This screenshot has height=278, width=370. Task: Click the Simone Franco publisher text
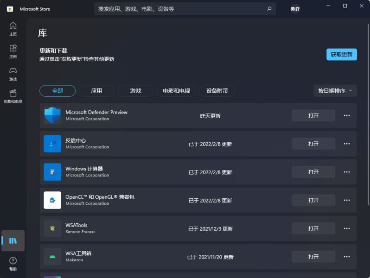(80, 232)
